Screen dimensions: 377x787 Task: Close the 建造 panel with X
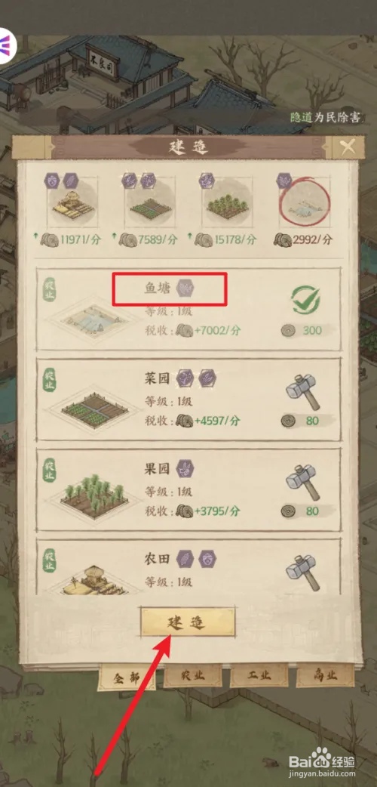click(x=348, y=147)
